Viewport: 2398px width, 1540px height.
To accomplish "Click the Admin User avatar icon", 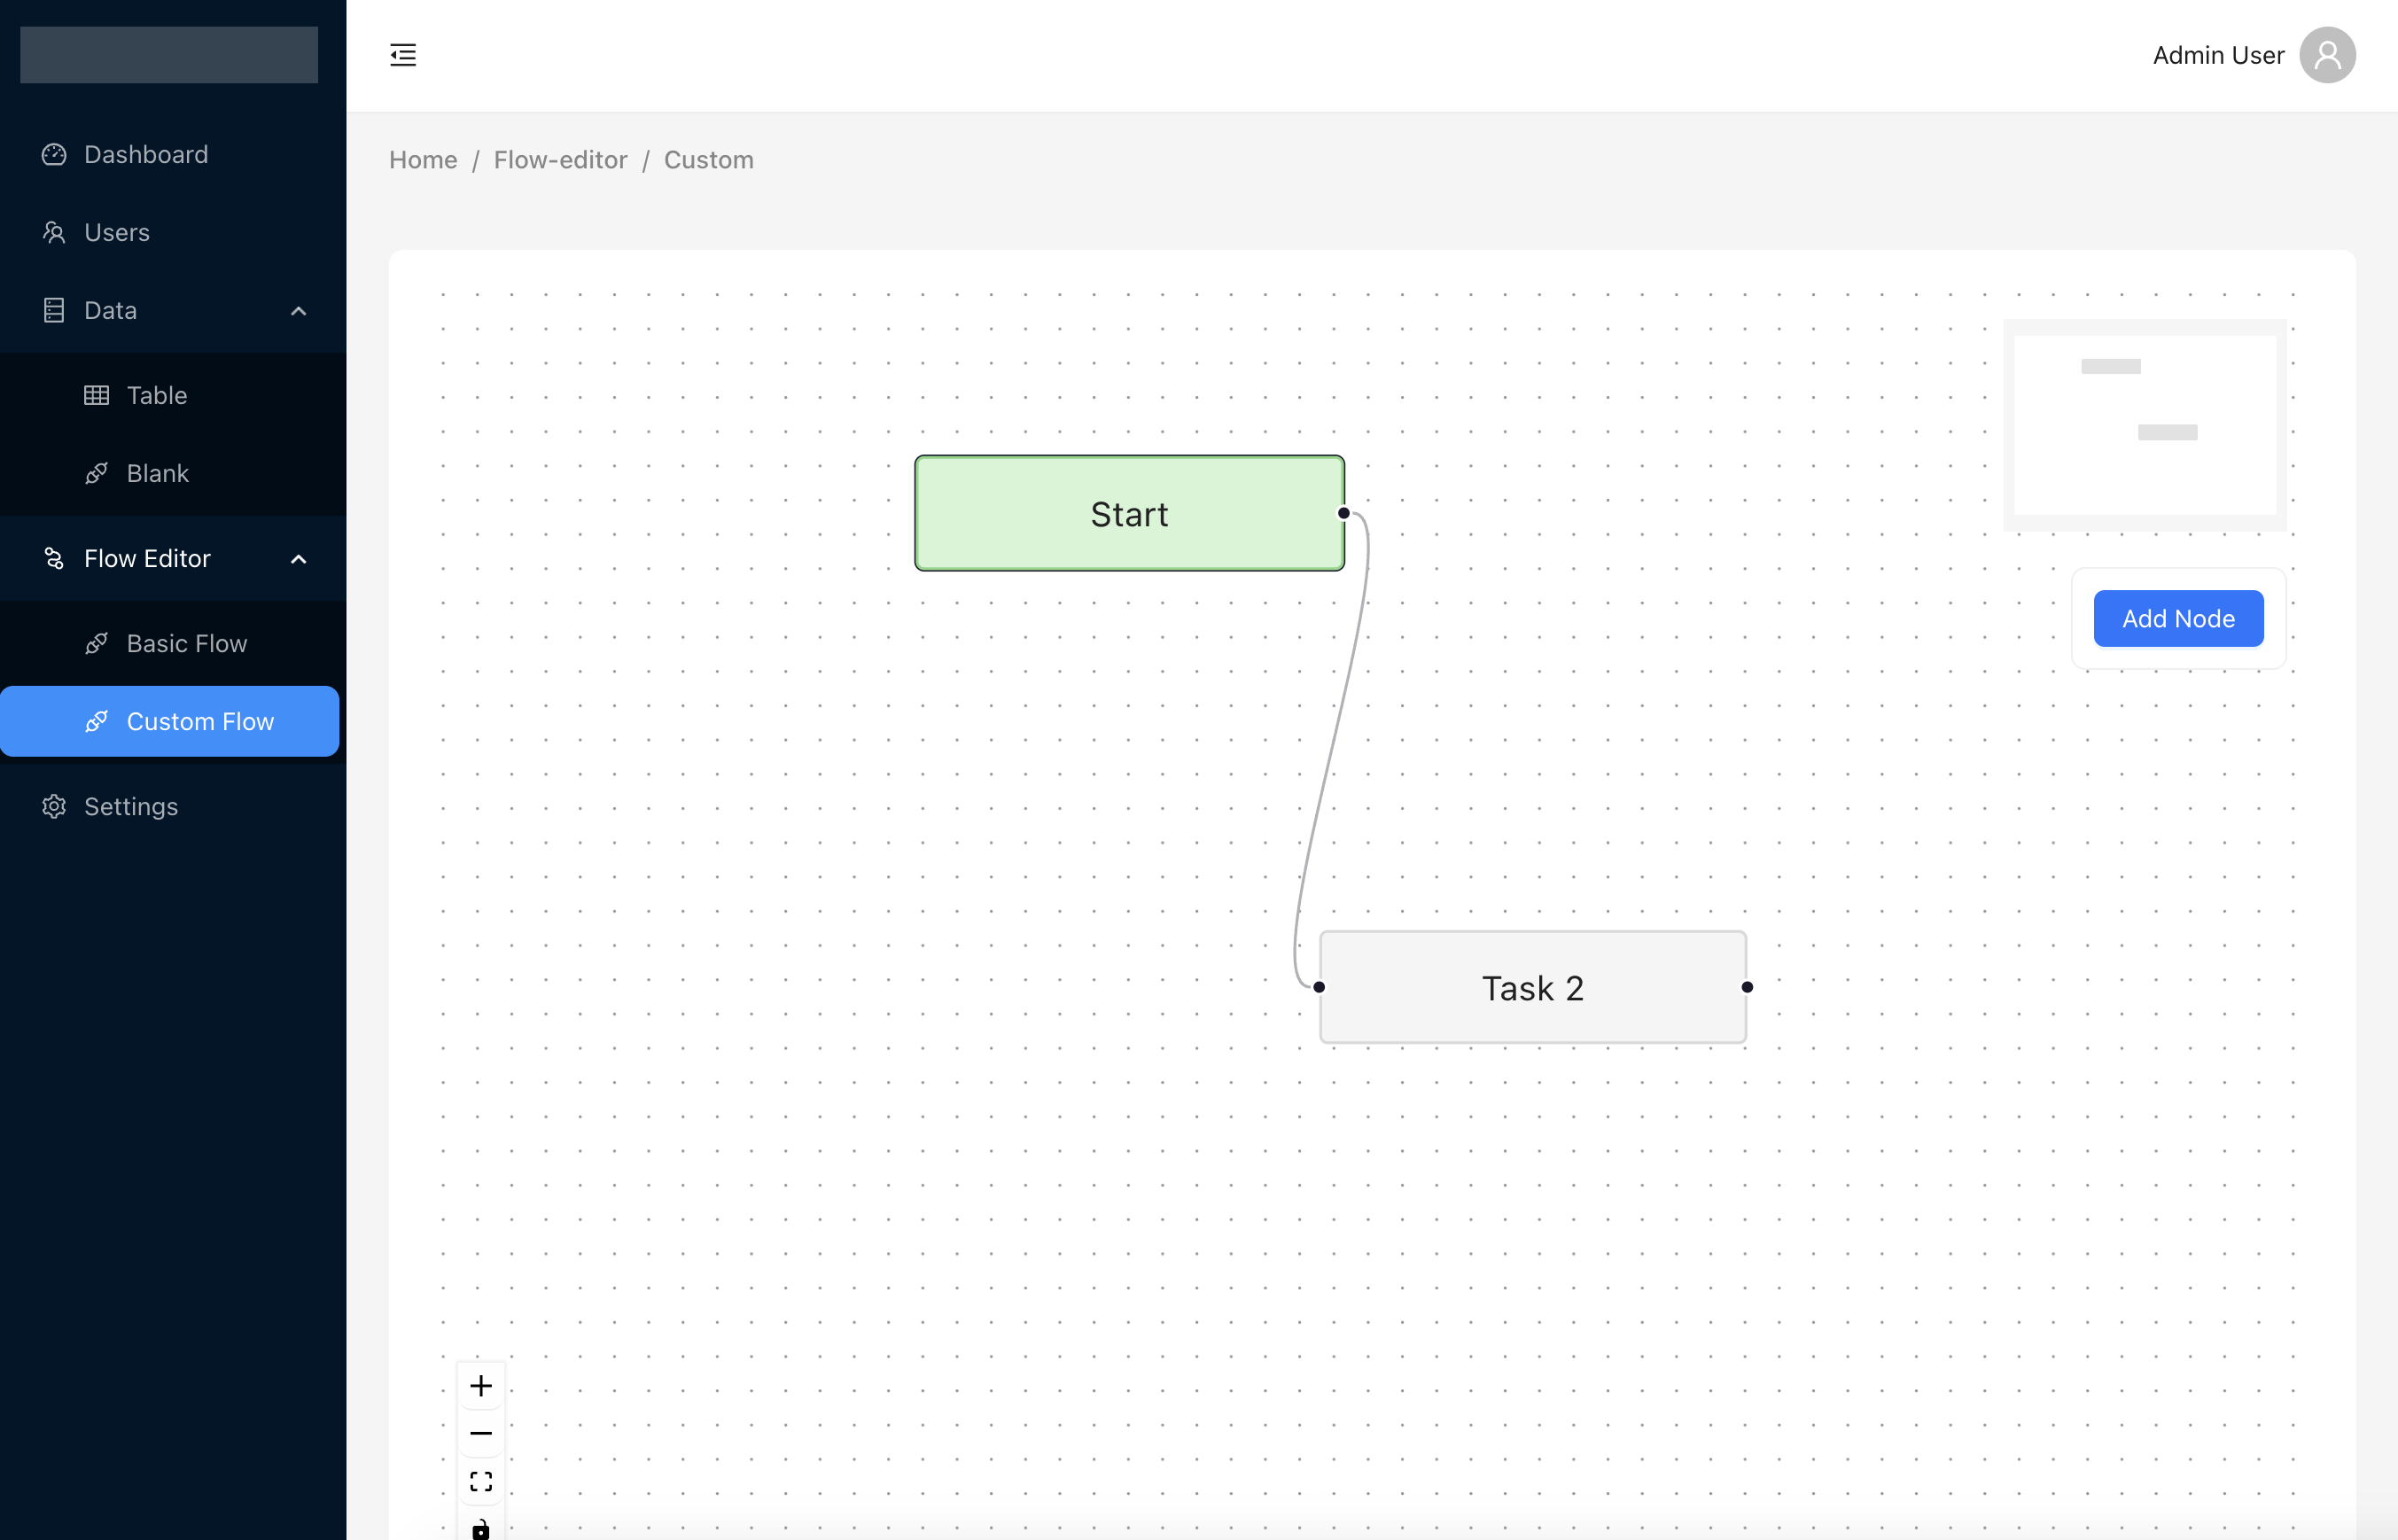I will pos(2327,55).
